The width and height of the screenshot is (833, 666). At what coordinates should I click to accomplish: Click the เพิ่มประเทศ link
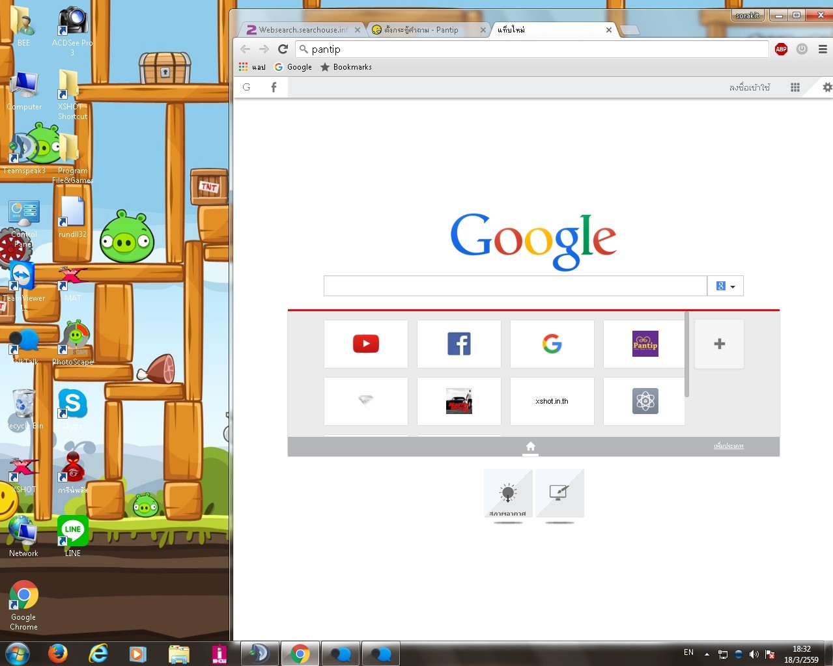[728, 446]
